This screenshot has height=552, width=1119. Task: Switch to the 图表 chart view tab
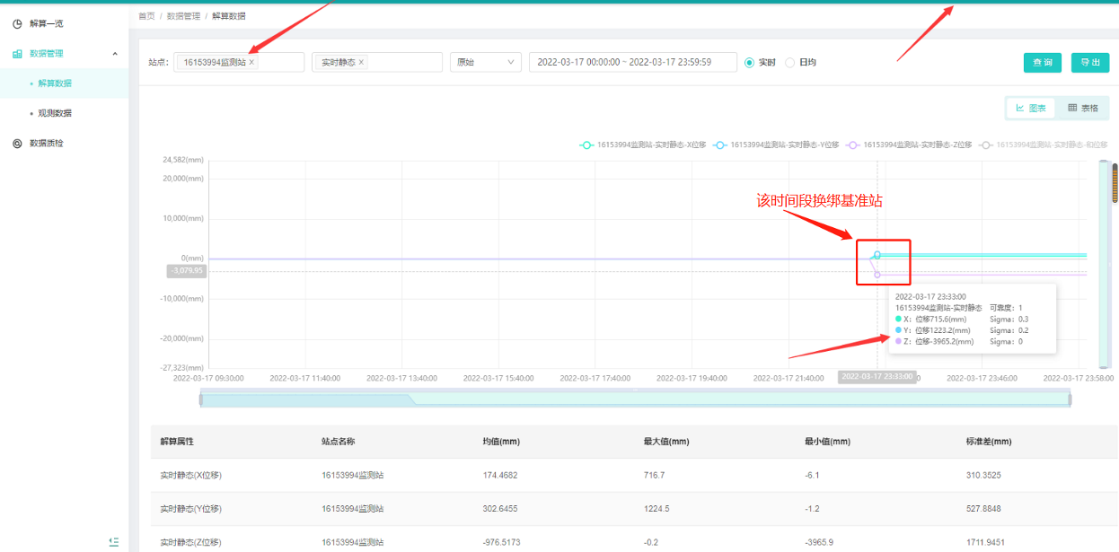tap(1031, 108)
